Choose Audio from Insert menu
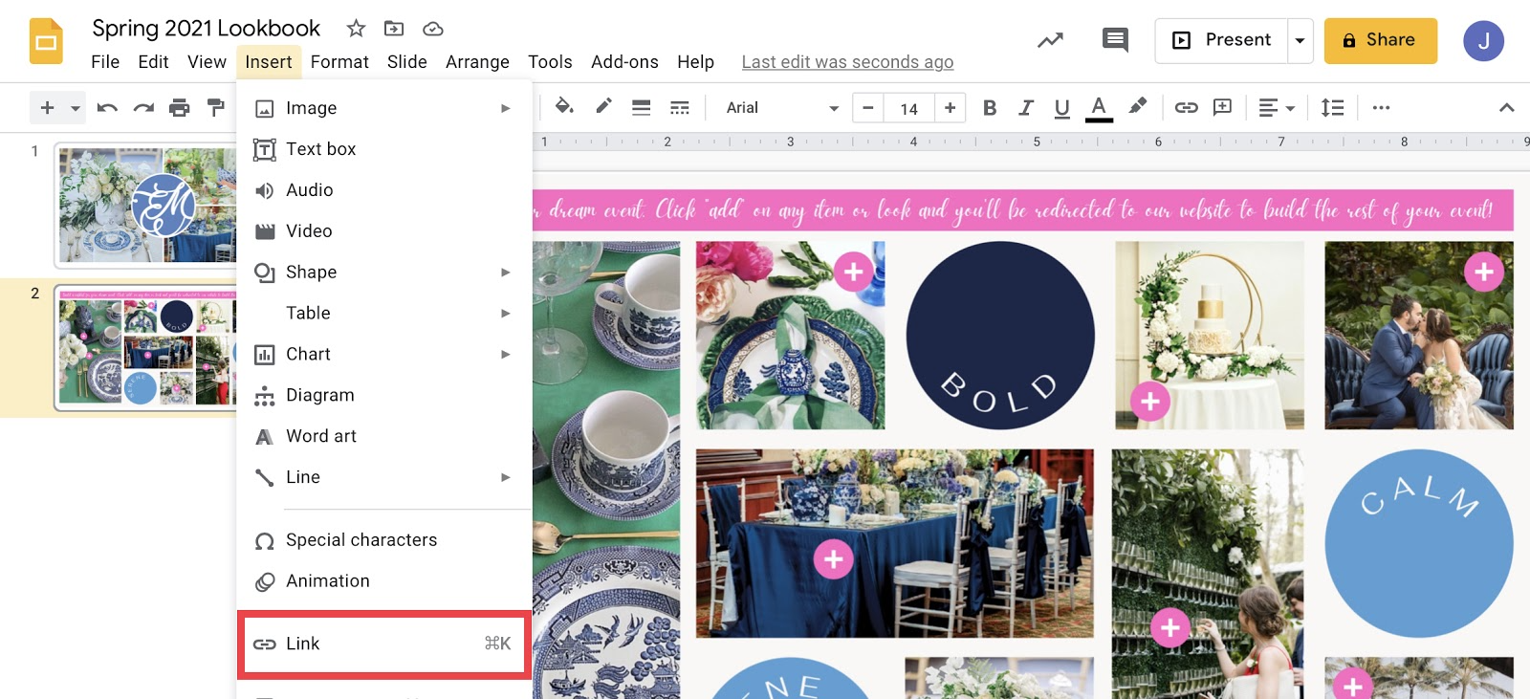The width and height of the screenshot is (1530, 699). (x=384, y=190)
